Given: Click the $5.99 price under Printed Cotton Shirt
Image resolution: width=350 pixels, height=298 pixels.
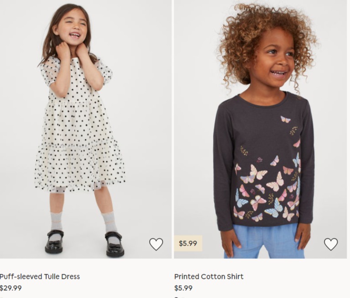Looking at the screenshot, I should click(x=183, y=288).
